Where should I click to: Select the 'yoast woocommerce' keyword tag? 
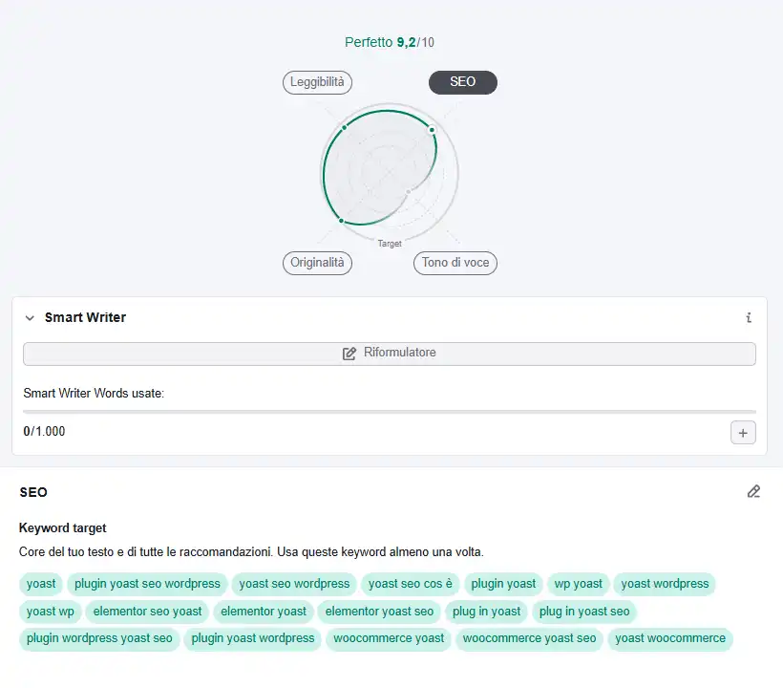click(670, 638)
